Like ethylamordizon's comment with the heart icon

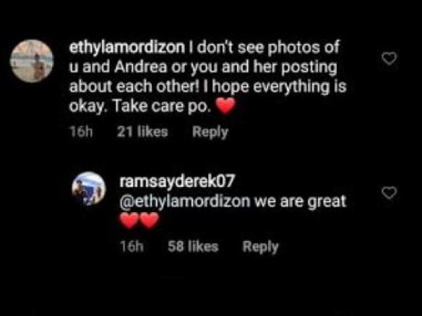[x=390, y=58]
